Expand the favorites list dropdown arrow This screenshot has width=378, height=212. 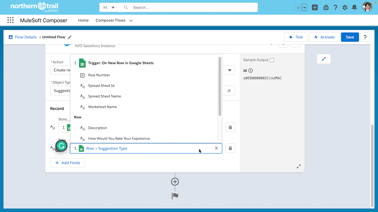pyautogui.click(x=304, y=8)
